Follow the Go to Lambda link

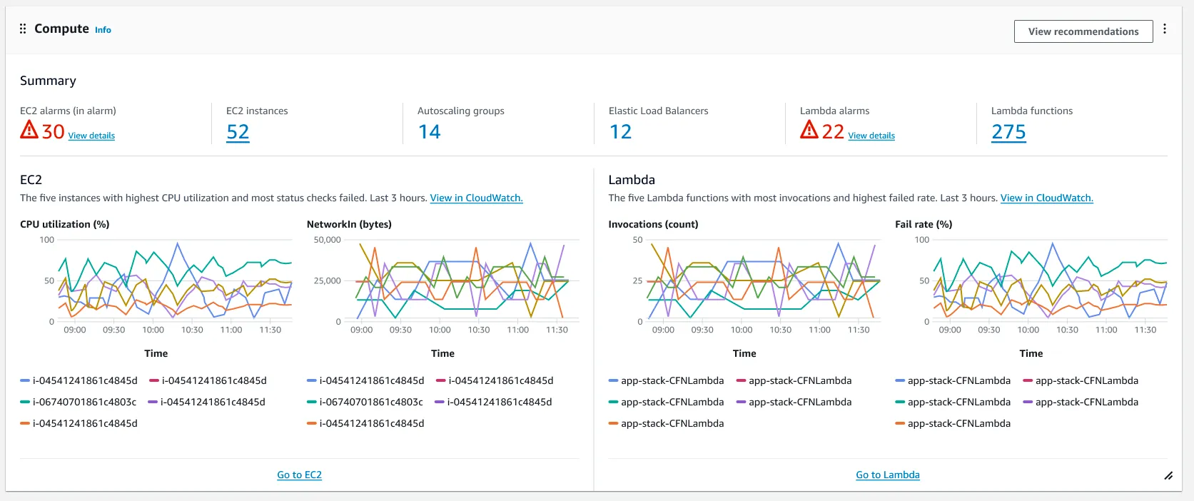pyautogui.click(x=888, y=475)
